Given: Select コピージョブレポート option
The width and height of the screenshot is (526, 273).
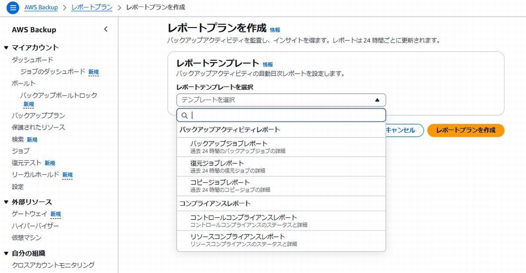Looking at the screenshot, I should [281, 186].
